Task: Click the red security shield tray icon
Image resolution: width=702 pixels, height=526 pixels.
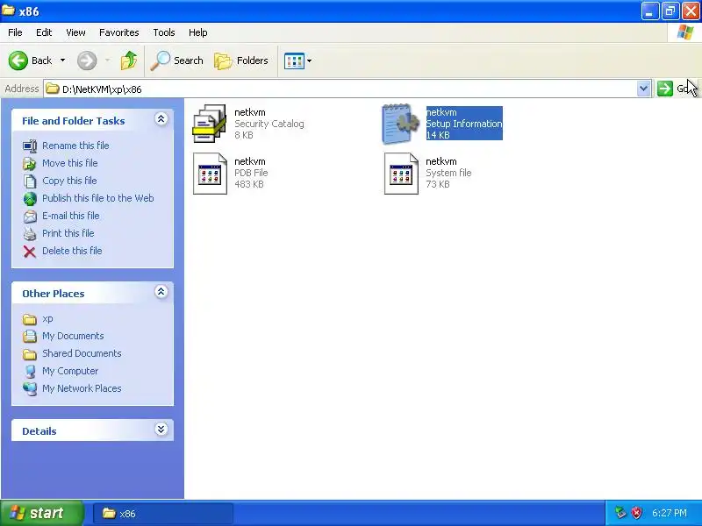Action: click(x=637, y=513)
